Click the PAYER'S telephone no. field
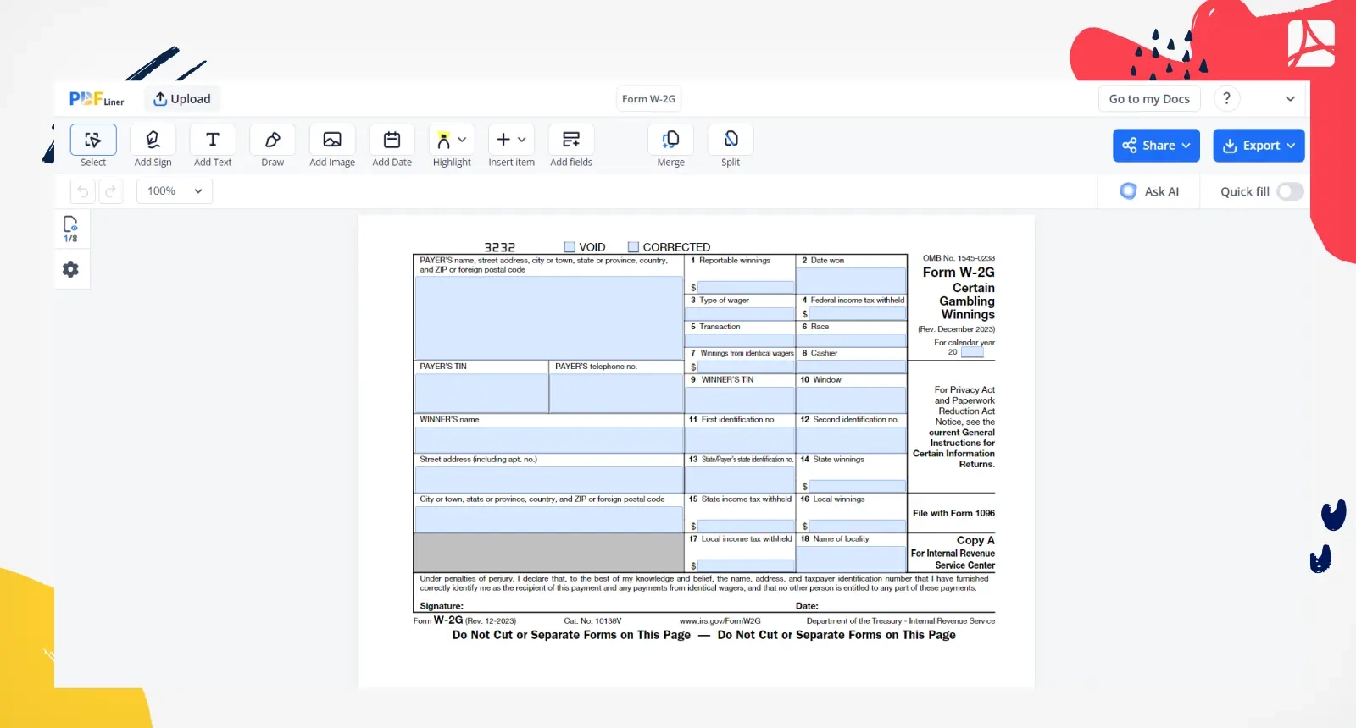Image resolution: width=1356 pixels, height=728 pixels. 616,393
